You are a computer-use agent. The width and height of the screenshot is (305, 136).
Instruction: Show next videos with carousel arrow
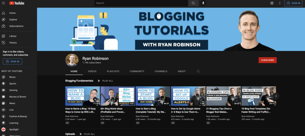coord(276,96)
